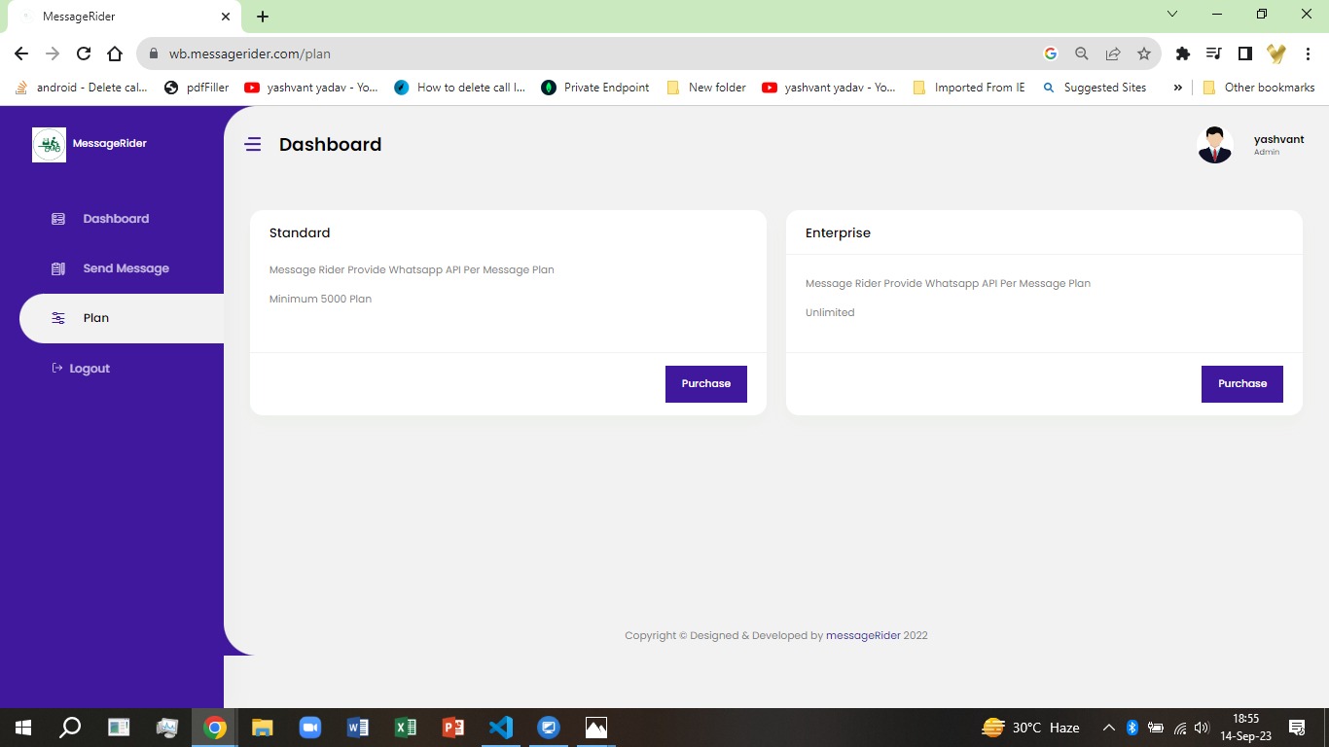The width and height of the screenshot is (1329, 747).
Task: Open PowerPoint from the taskbar
Action: 453,728
